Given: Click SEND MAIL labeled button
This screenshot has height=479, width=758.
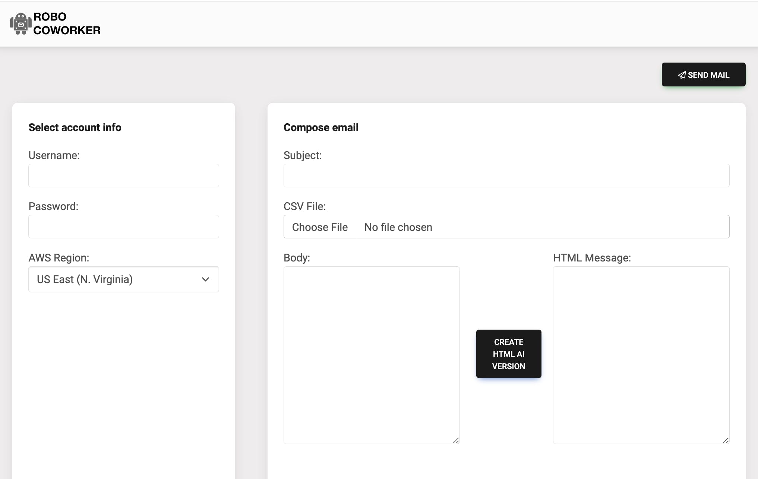Looking at the screenshot, I should pyautogui.click(x=703, y=74).
